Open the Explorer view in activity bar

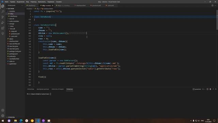click(3, 6)
